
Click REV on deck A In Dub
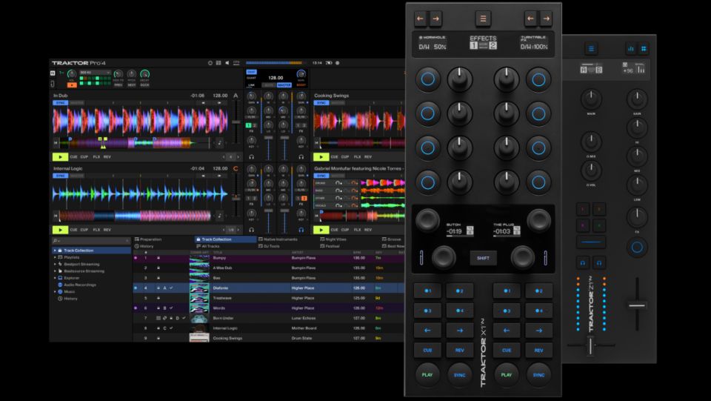click(107, 157)
